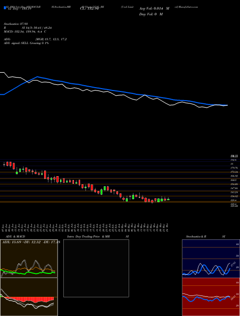Click the 166.92 price axis label
The image size is (240, 316).
234,176
